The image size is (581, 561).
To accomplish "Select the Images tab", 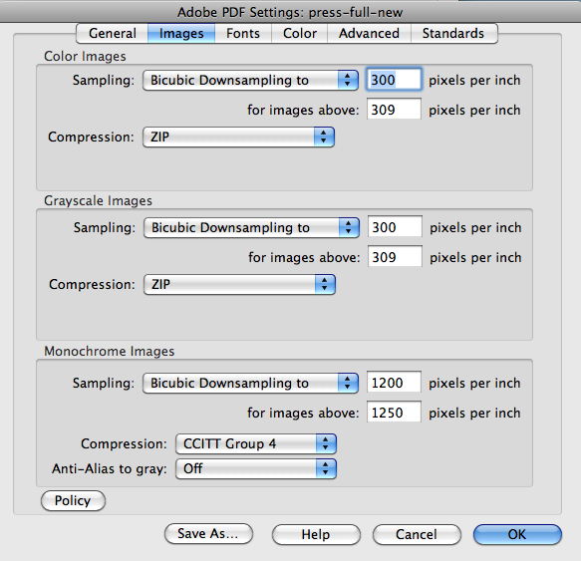I will coord(181,33).
